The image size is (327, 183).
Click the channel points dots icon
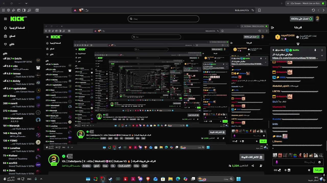coord(280,170)
